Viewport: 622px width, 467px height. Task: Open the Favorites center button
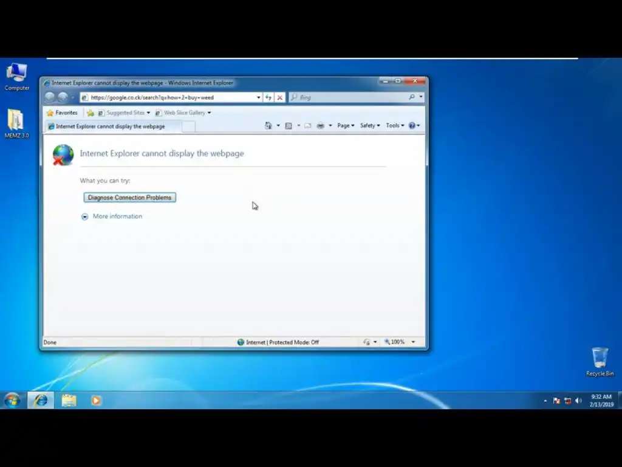click(63, 112)
